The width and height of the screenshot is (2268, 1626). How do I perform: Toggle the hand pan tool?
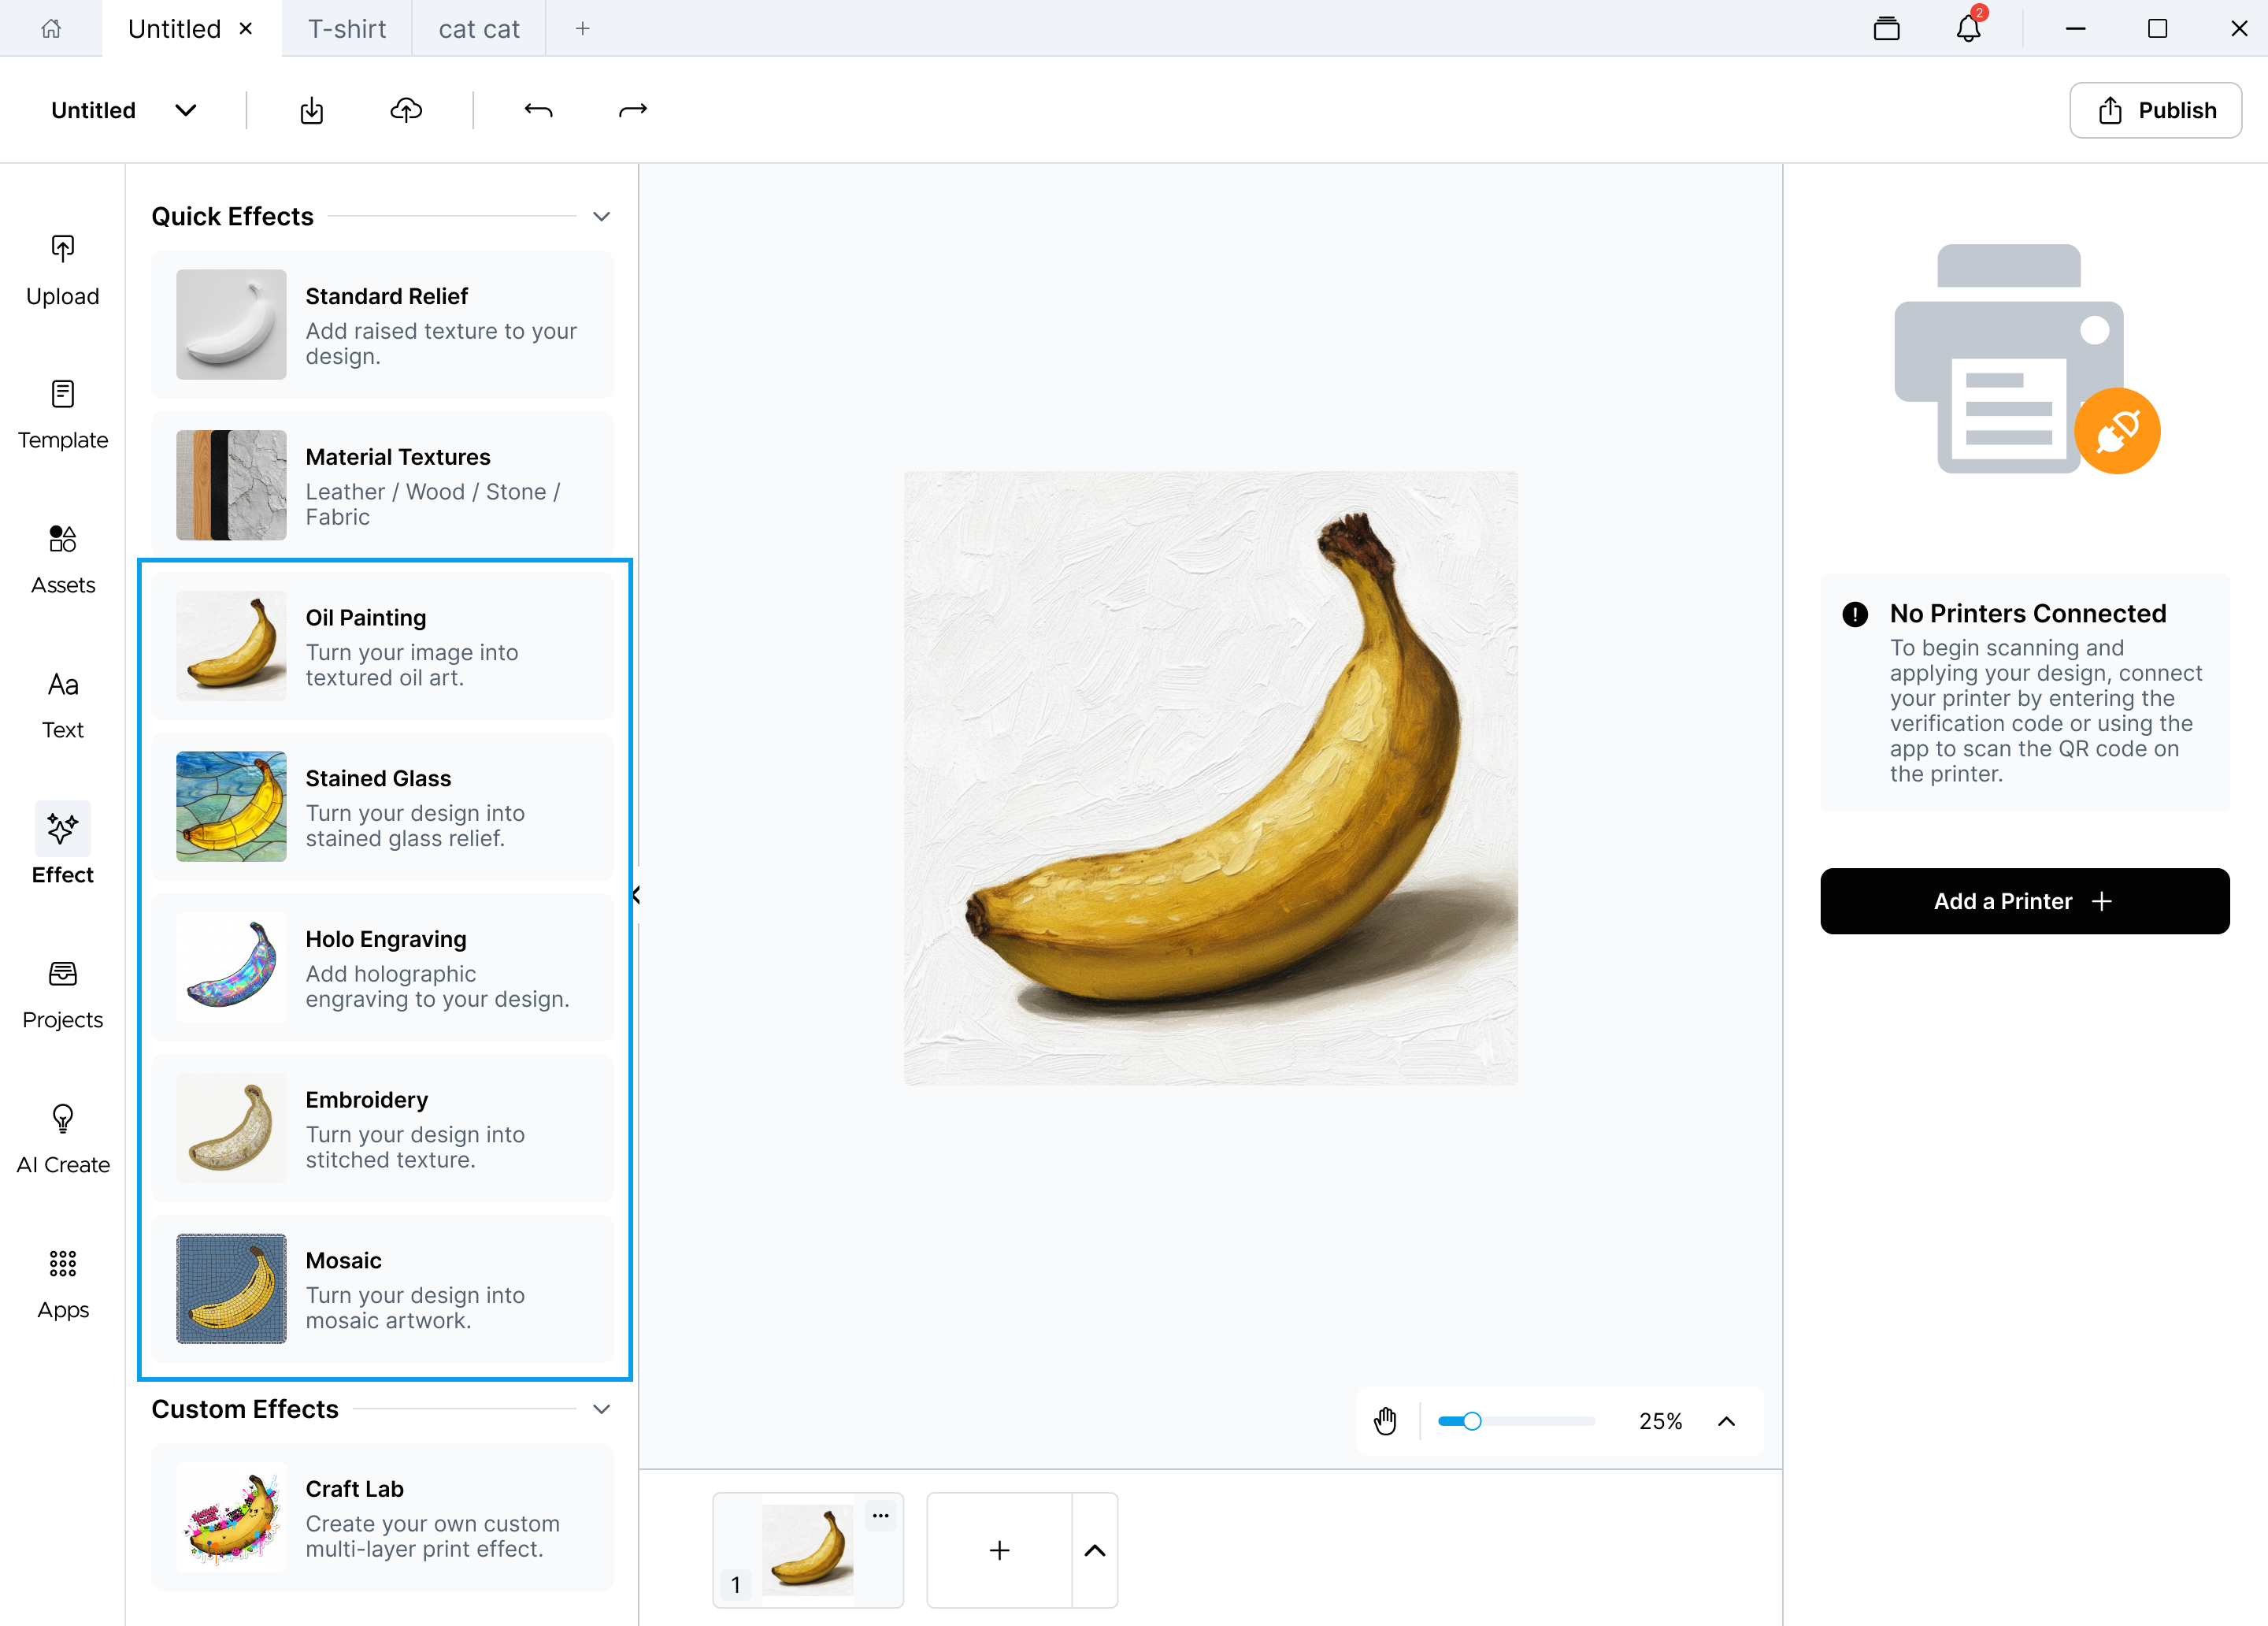tap(1385, 1421)
